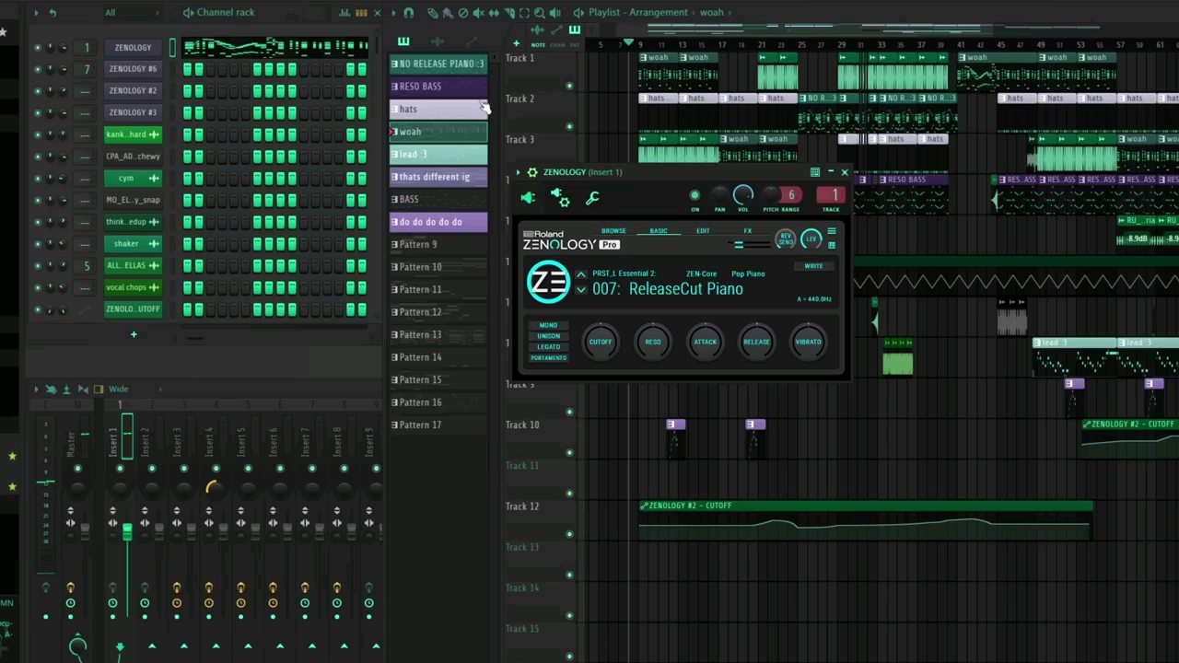
Task: Select the do do do do do pattern
Action: tap(438, 222)
